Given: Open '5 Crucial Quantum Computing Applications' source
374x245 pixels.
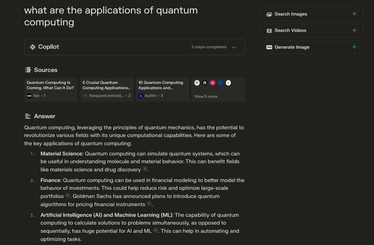Looking at the screenshot, I should pos(107,90).
